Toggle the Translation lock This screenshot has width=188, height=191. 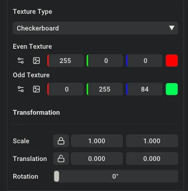click(x=61, y=159)
